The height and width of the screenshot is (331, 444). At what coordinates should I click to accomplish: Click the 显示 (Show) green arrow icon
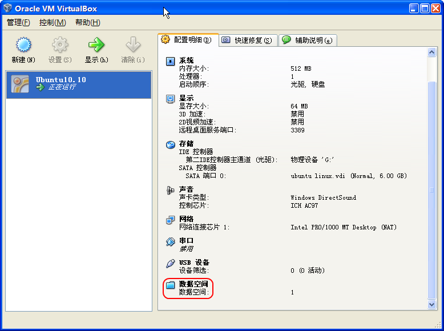pyautogui.click(x=96, y=45)
